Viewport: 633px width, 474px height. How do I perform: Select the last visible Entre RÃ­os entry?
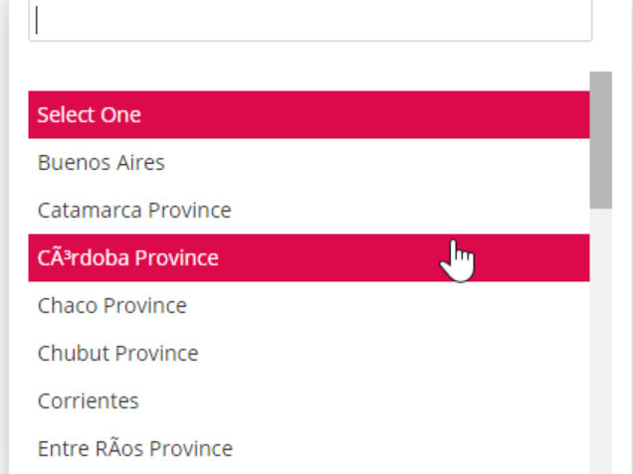pyautogui.click(x=309, y=448)
